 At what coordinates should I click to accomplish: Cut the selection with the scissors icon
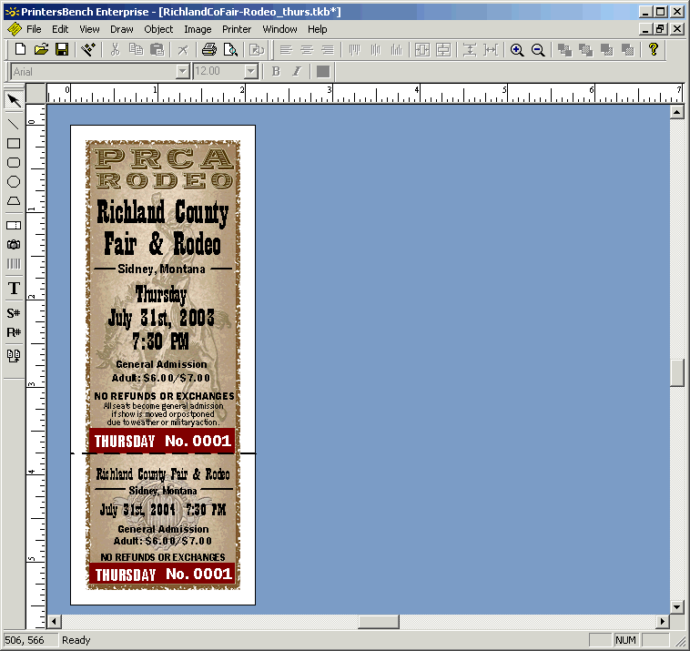pos(116,49)
